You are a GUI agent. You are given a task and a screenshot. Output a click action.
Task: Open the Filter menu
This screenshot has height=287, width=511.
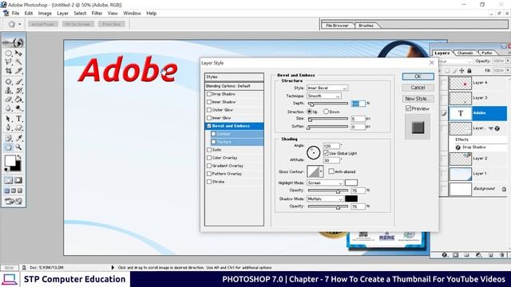pyautogui.click(x=97, y=14)
